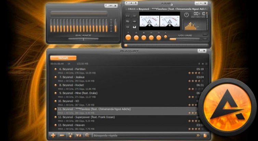
Task: Click the minus icon to remove tracks
Action: (x=62, y=135)
